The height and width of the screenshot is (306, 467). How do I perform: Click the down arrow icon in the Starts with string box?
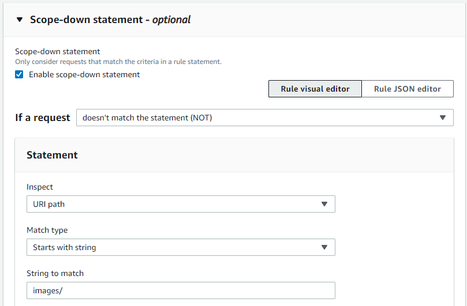pyautogui.click(x=324, y=247)
